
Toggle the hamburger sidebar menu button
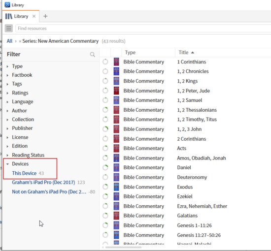coord(9,29)
